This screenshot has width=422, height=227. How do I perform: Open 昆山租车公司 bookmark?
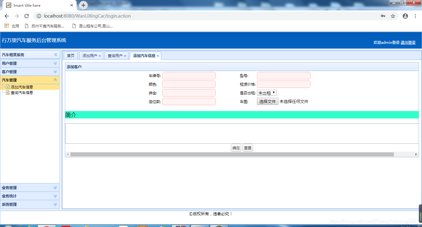92,26
